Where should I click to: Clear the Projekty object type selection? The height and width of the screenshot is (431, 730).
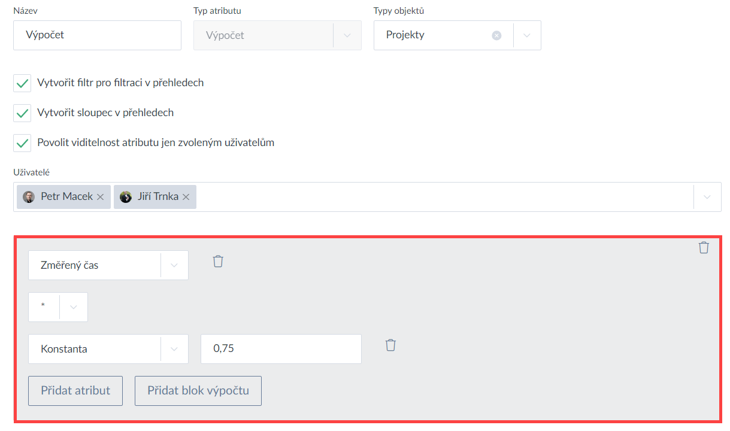[x=496, y=35]
